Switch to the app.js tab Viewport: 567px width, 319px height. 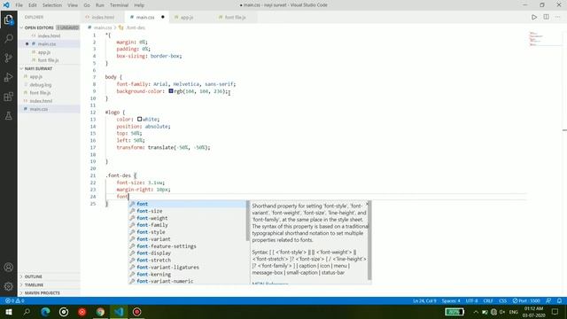187,17
